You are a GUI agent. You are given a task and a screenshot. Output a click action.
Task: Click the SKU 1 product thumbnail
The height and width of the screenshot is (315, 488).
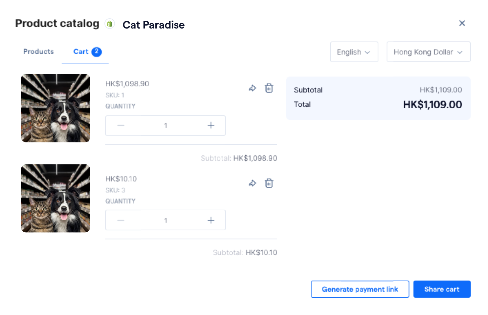coord(55,108)
